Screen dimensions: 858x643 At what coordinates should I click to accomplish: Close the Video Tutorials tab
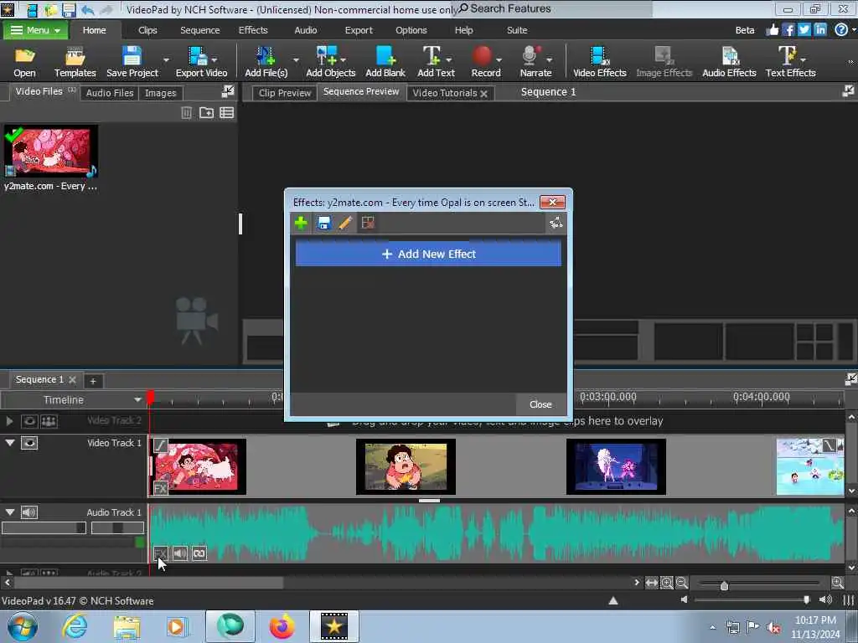point(483,94)
